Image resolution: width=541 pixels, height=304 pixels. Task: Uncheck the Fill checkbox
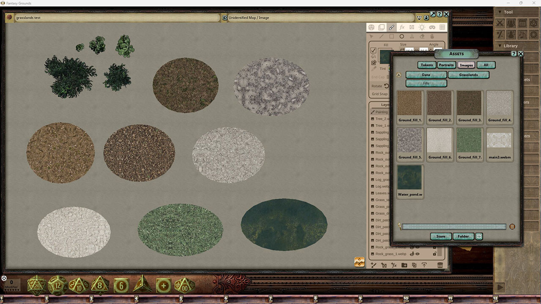(373, 51)
